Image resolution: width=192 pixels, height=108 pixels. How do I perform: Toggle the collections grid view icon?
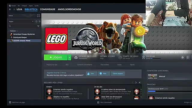pyautogui.click(x=38, y=16)
